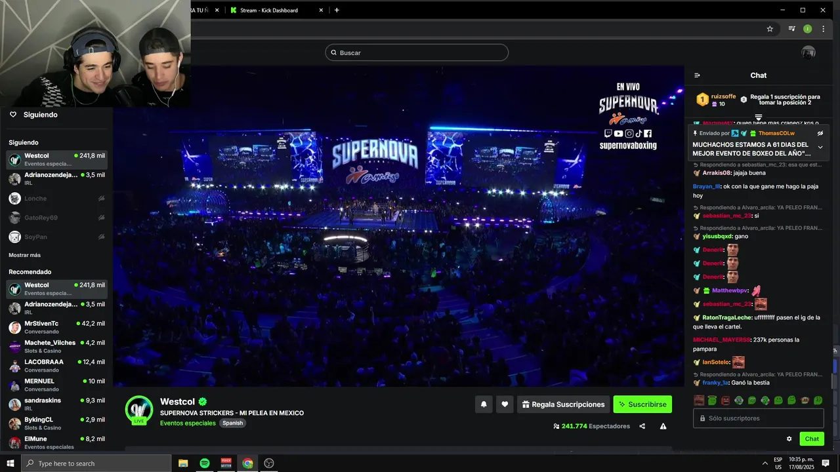Open MrStivenTc recommended channel
The width and height of the screenshot is (840, 472).
tap(57, 327)
